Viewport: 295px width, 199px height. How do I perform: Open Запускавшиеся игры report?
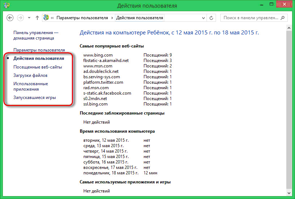click(x=35, y=98)
